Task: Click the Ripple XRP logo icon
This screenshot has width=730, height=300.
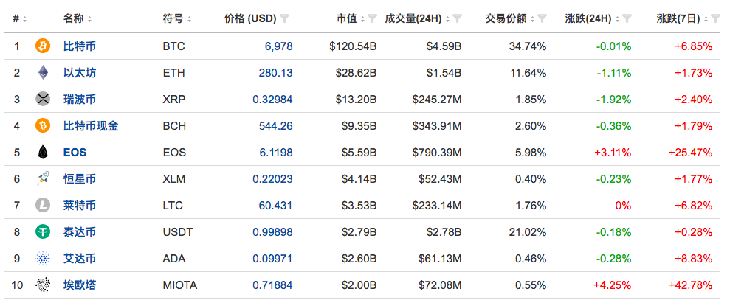Action: click(43, 100)
